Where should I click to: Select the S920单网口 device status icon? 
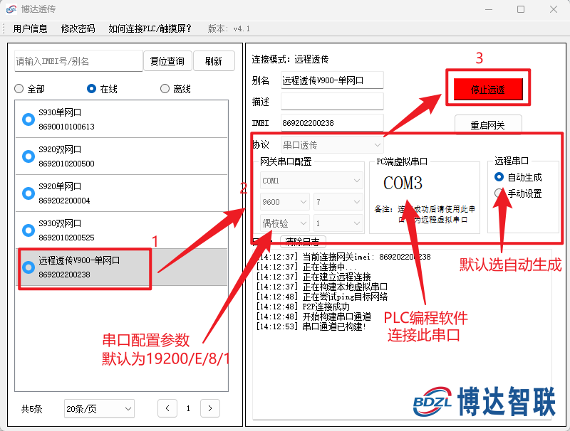point(28,193)
